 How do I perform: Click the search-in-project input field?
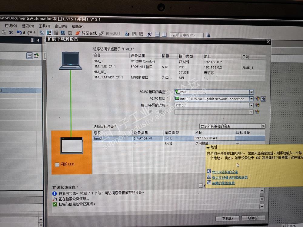point(187,35)
